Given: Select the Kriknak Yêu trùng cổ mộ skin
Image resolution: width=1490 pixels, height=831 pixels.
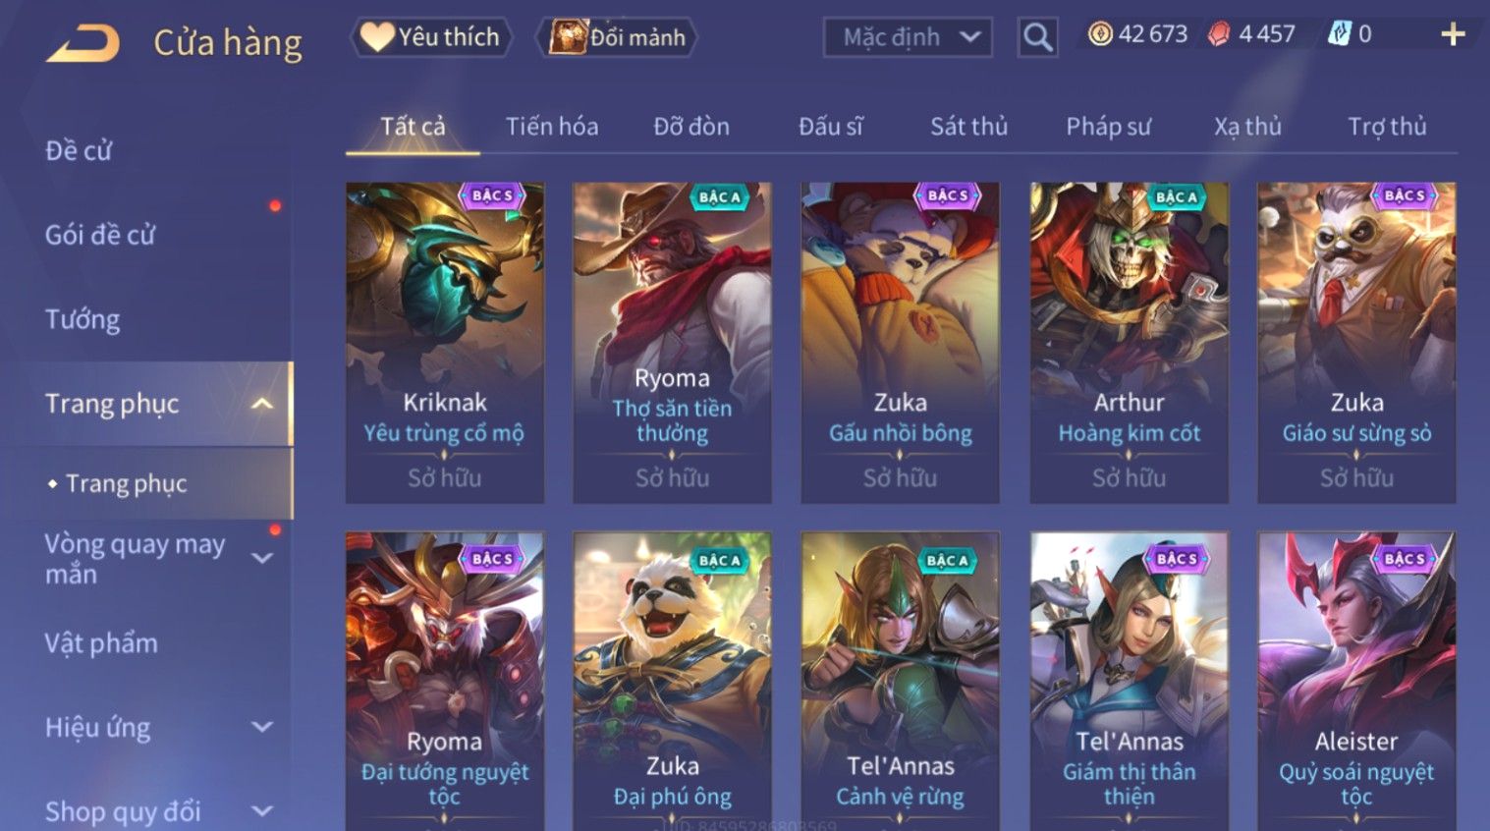Looking at the screenshot, I should tap(445, 343).
